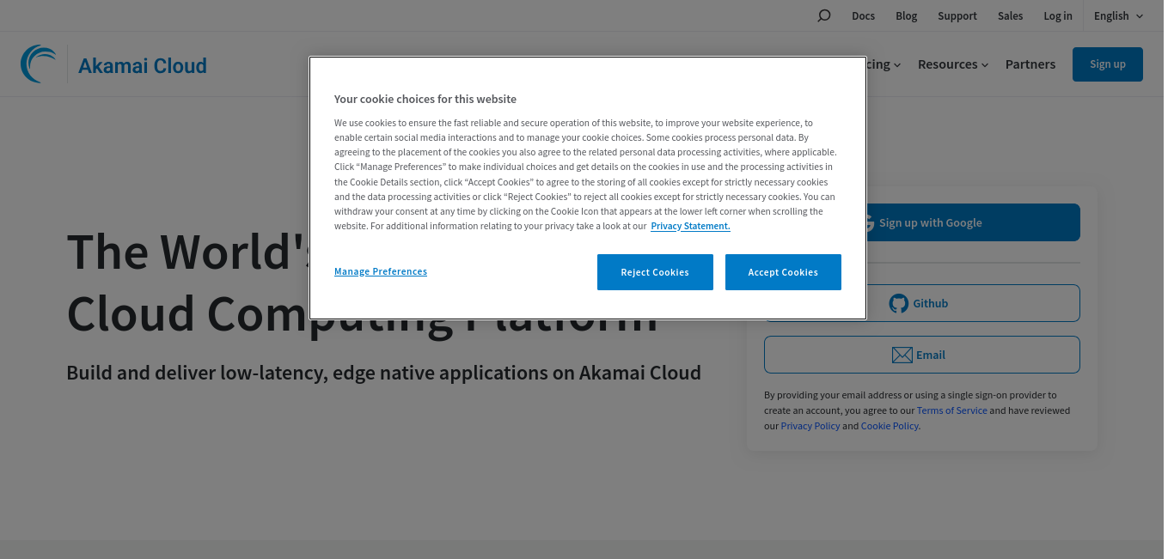Open the search magnifier icon

[823, 15]
